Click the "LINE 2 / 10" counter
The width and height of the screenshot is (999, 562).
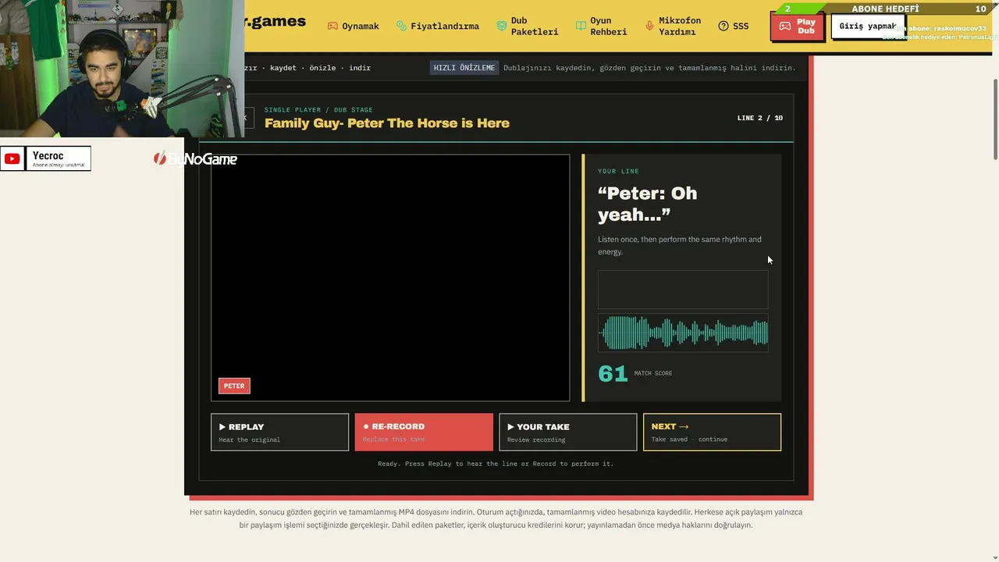click(x=760, y=118)
